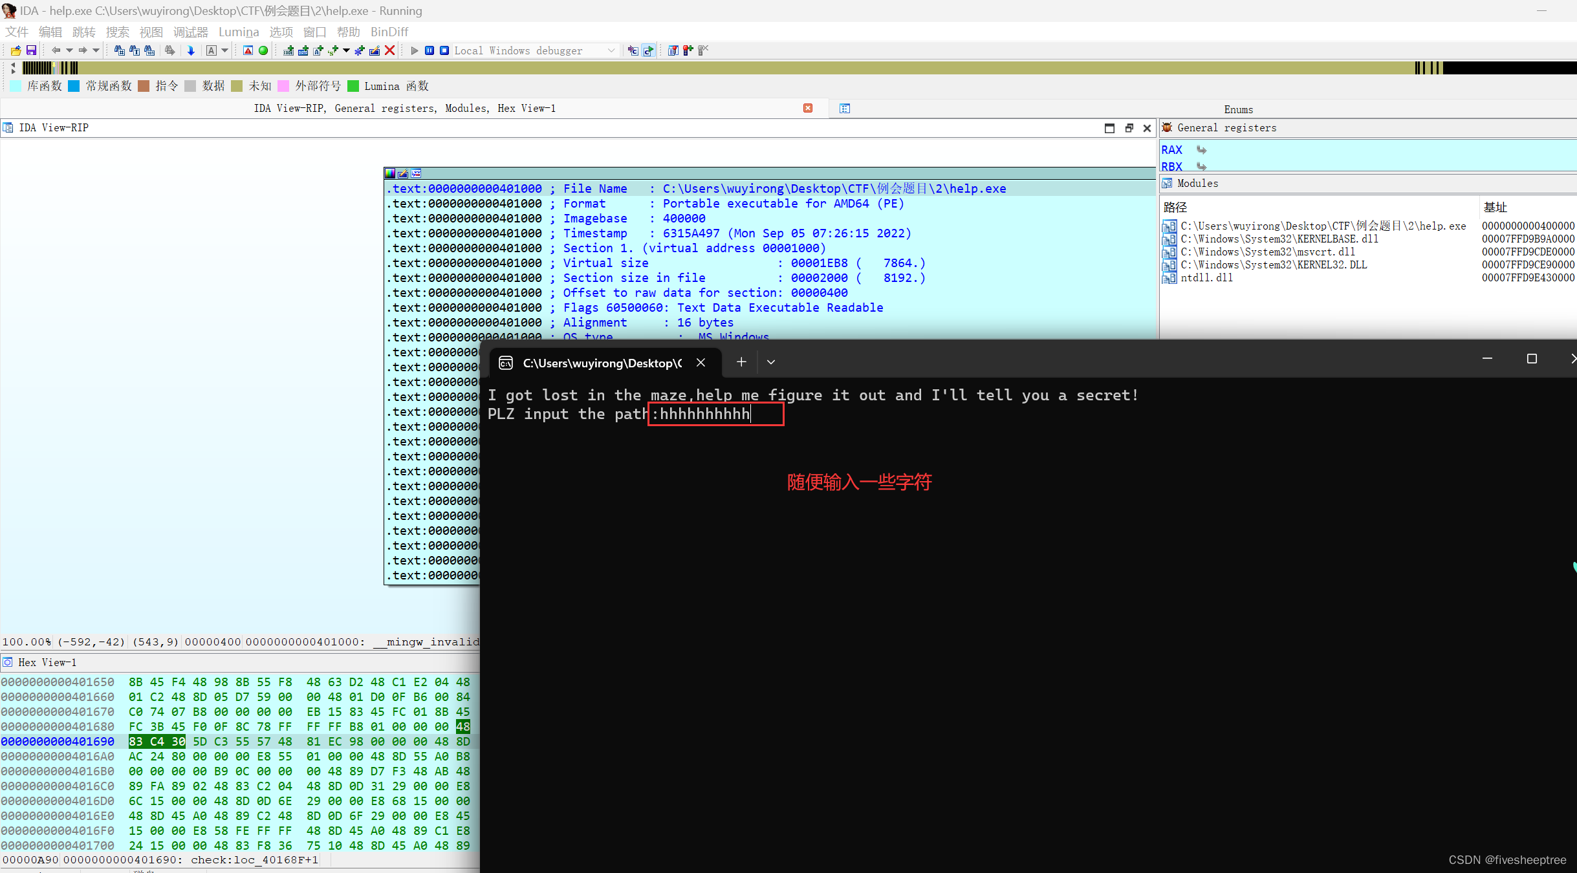
Task: Navigate back using the back arrow icon
Action: [56, 50]
